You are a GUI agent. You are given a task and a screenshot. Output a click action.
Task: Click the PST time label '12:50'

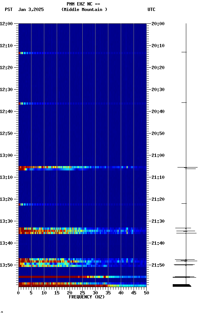(x=6, y=133)
